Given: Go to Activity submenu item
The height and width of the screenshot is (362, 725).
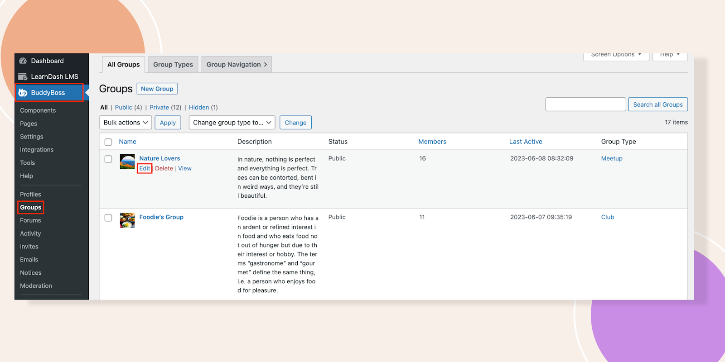Looking at the screenshot, I should point(30,233).
